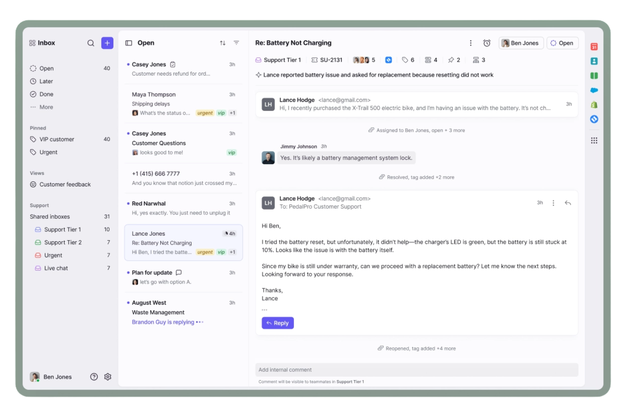Click the Add internal comment field
Viewport: 626px width, 417px height.
click(417, 369)
